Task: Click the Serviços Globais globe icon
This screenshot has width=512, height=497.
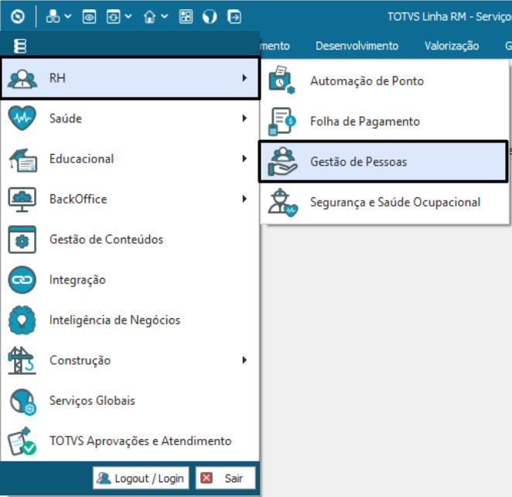Action: point(22,402)
